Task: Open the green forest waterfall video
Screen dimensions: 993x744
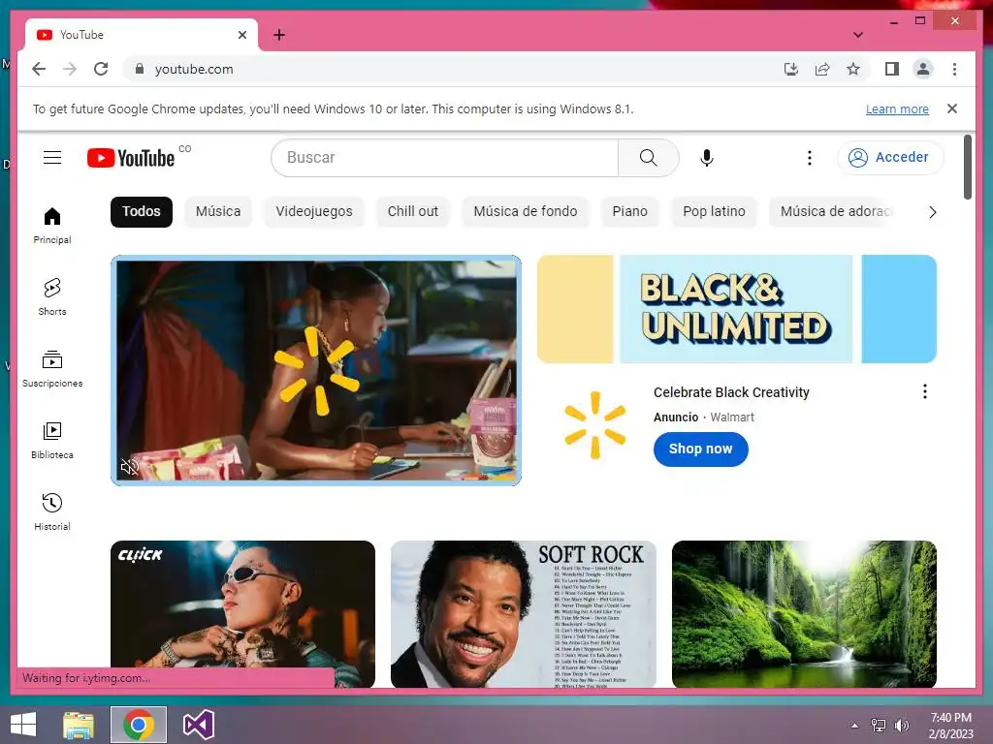Action: (x=804, y=613)
